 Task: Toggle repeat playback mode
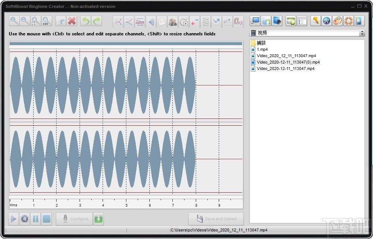[25, 219]
